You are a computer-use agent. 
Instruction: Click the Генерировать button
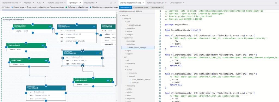click(x=125, y=7)
